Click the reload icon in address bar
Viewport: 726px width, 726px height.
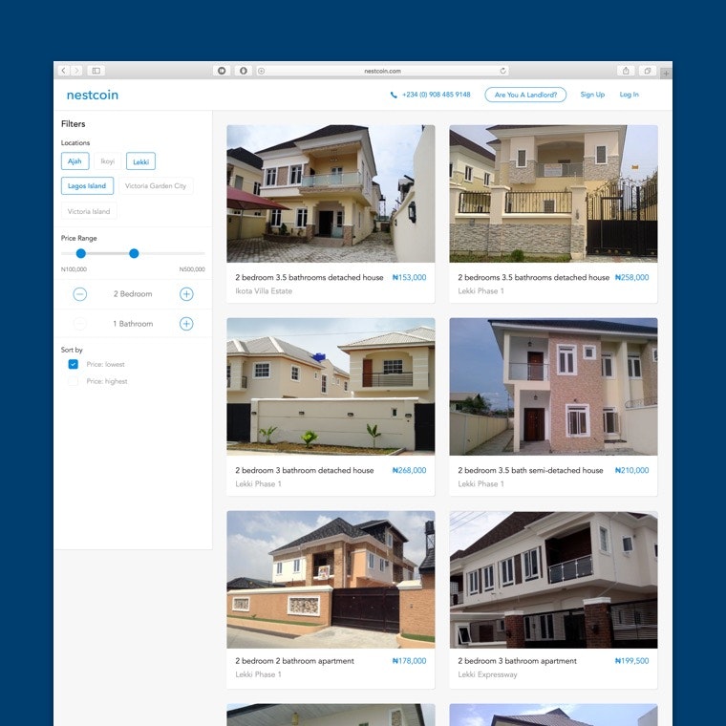[502, 71]
